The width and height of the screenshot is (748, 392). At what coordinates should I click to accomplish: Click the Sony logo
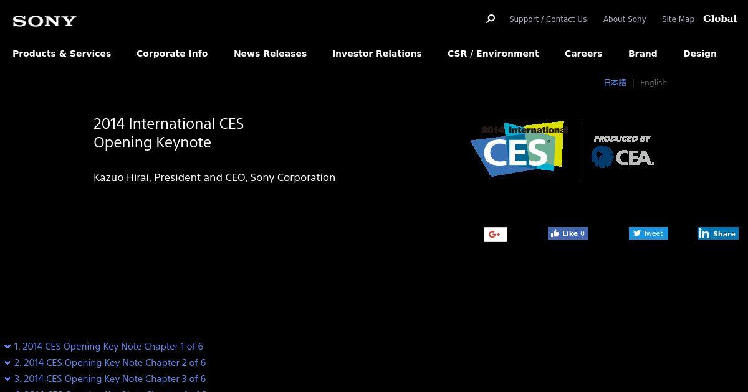(44, 21)
